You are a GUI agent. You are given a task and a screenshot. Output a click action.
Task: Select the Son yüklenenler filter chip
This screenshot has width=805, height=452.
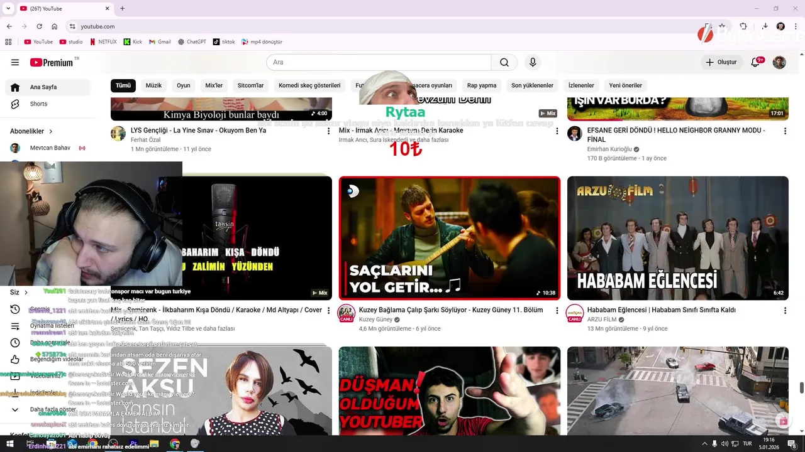tap(532, 85)
